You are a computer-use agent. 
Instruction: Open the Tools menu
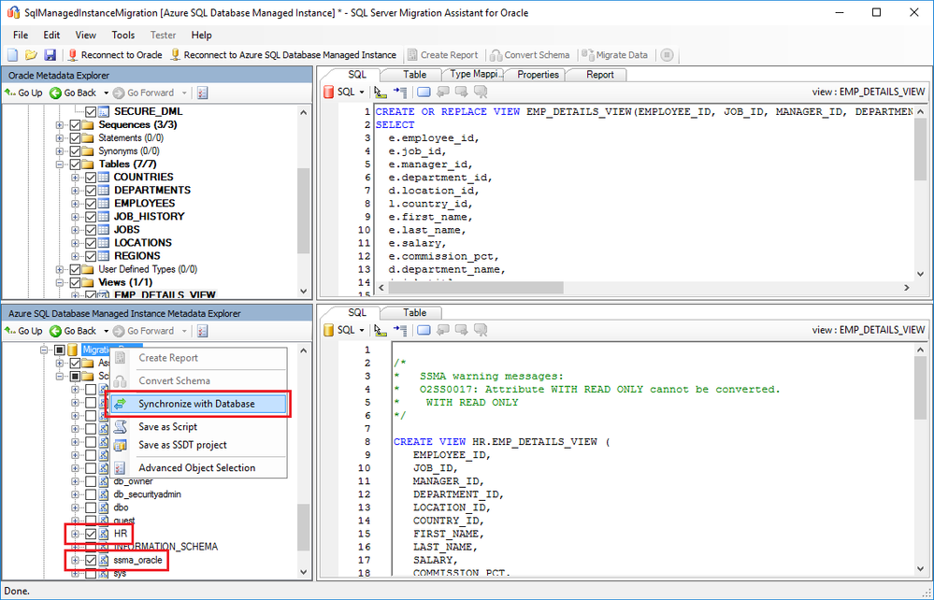pyautogui.click(x=123, y=36)
